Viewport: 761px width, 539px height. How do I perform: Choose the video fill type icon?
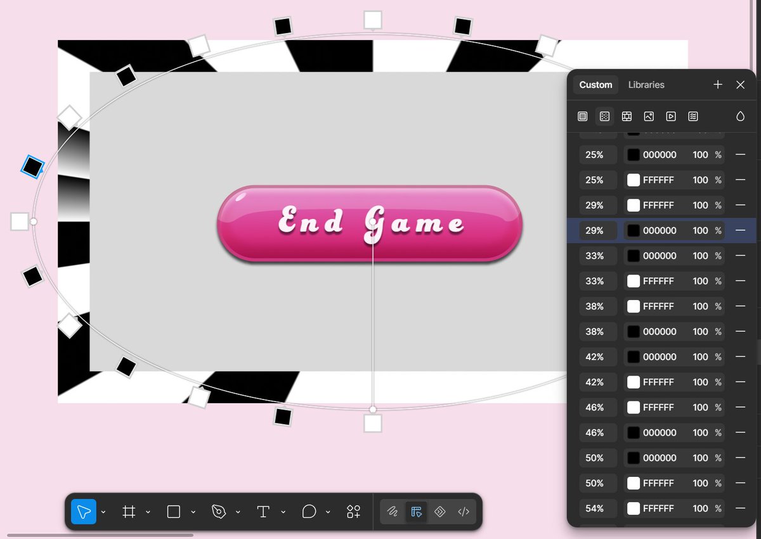coord(671,117)
